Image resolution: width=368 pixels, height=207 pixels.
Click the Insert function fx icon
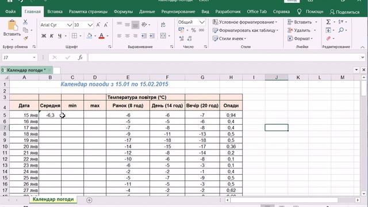[x=80, y=57]
